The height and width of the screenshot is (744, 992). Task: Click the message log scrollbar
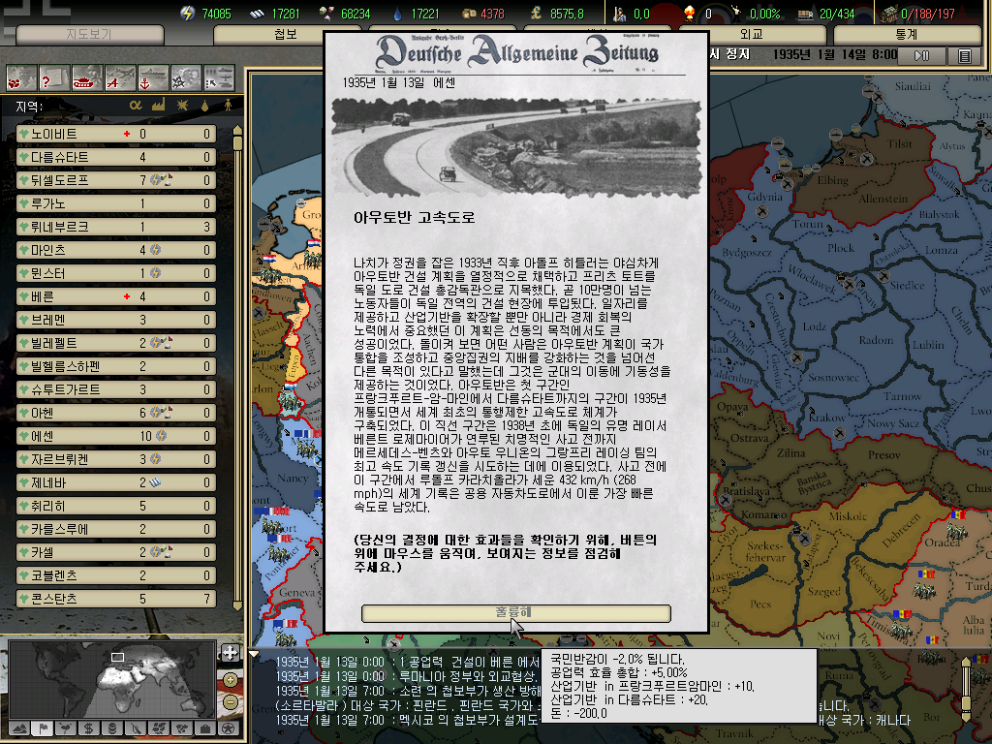click(966, 690)
